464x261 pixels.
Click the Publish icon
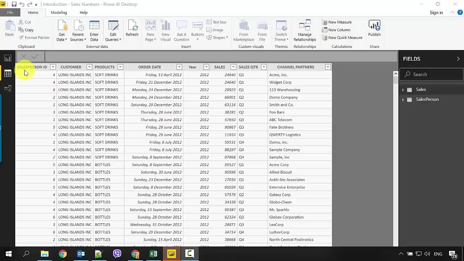pyautogui.click(x=374, y=29)
